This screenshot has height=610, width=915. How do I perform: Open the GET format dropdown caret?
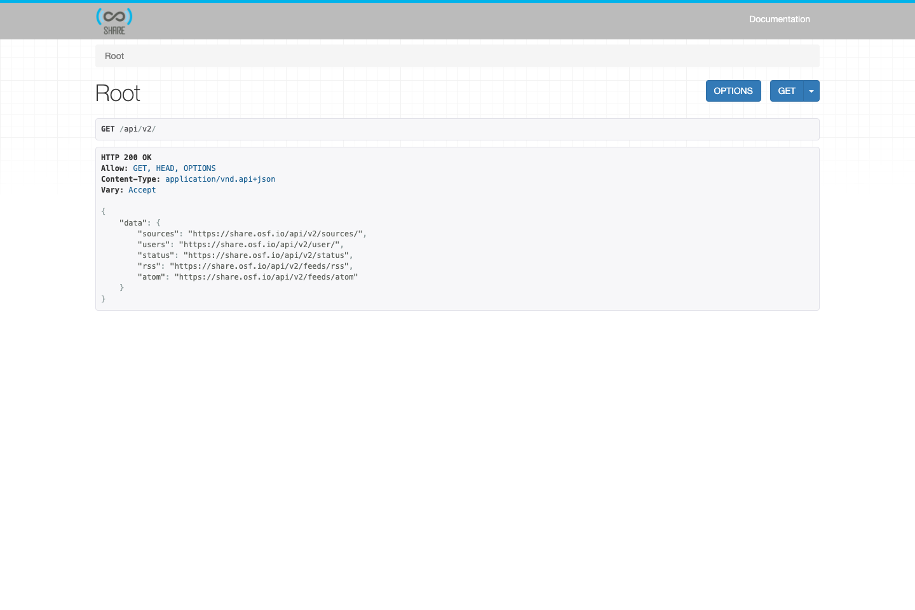tap(811, 91)
